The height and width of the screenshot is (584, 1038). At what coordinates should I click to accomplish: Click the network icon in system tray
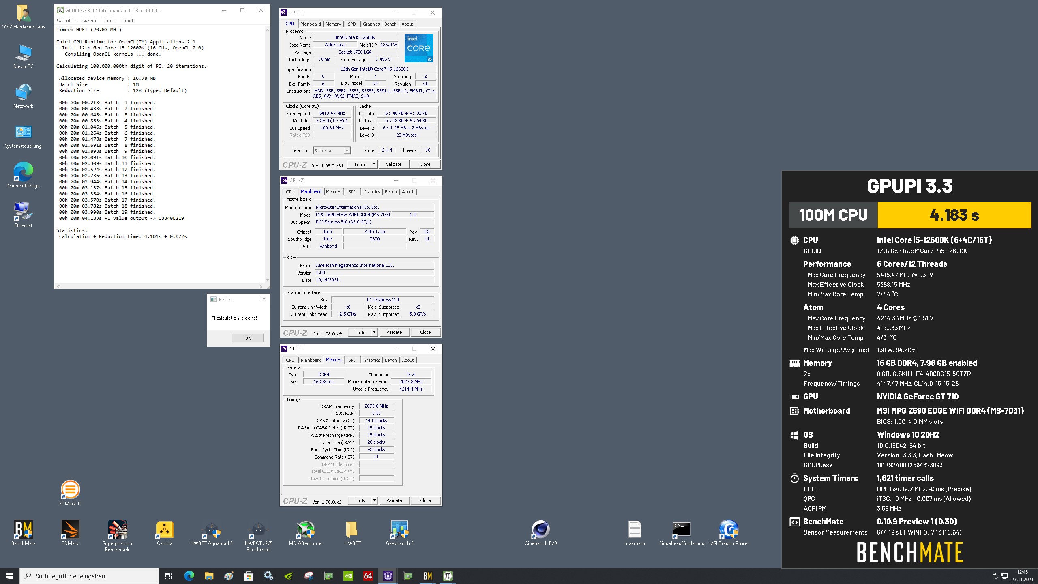click(1004, 576)
